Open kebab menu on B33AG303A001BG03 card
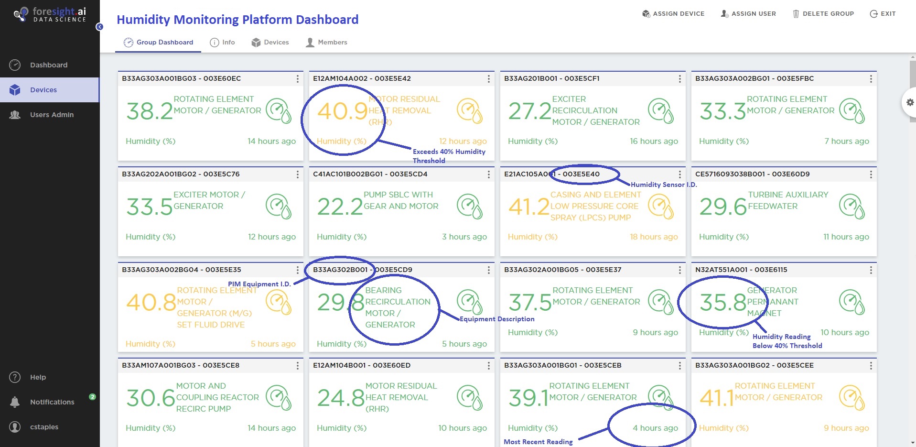Screen dimensions: 916x447 [x=297, y=79]
